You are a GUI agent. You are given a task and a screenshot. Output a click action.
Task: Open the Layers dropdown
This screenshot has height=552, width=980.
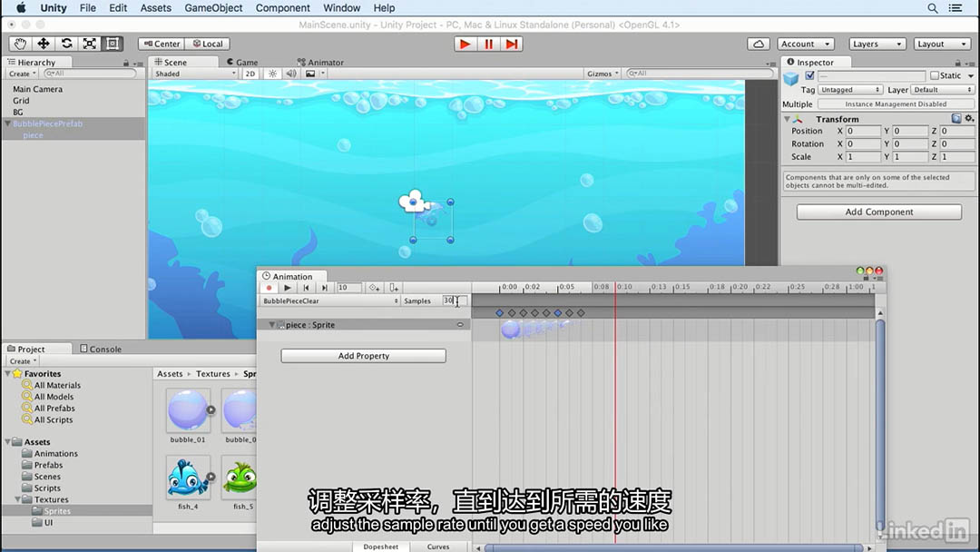pyautogui.click(x=877, y=44)
